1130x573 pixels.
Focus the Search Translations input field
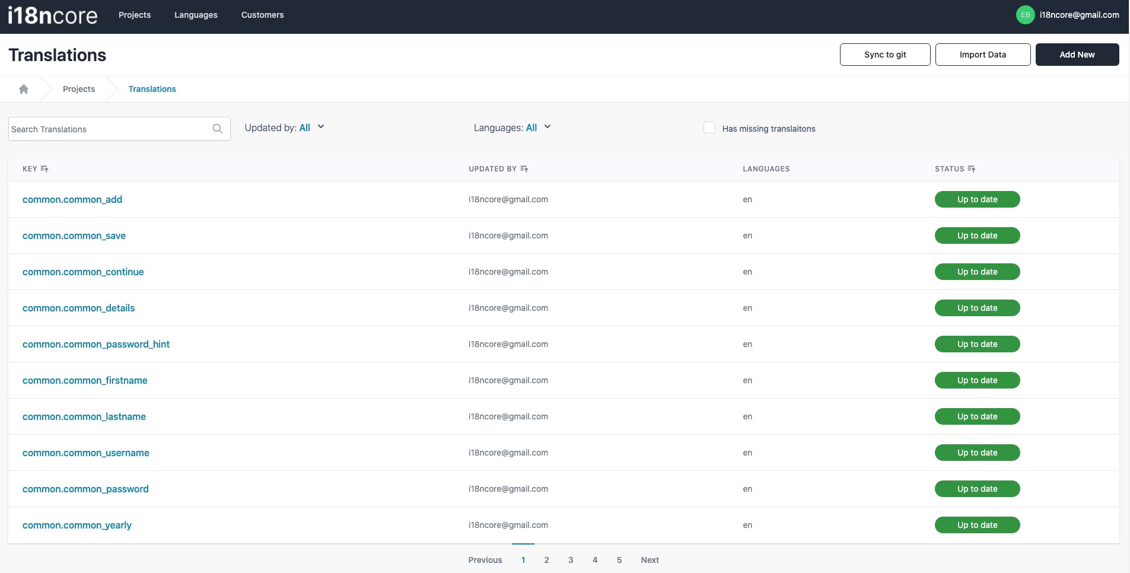(110, 129)
